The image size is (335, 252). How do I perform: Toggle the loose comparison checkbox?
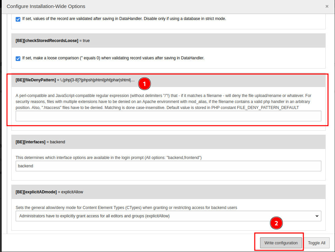(x=18, y=59)
